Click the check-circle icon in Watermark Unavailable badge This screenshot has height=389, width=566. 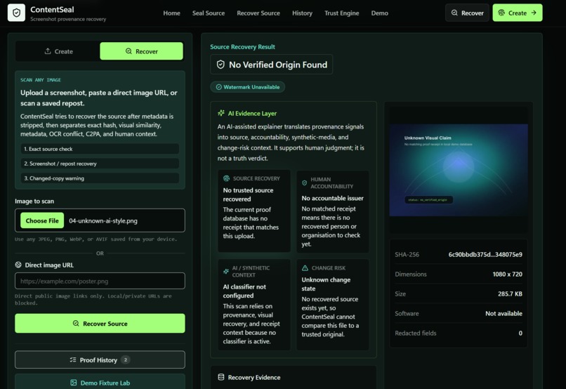[x=219, y=87]
